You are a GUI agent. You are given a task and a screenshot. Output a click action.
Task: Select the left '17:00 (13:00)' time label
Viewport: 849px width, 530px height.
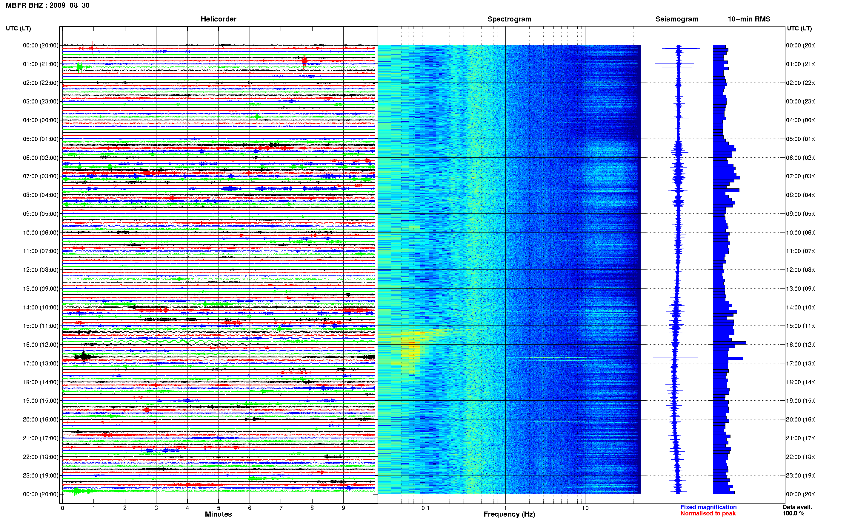pyautogui.click(x=41, y=363)
